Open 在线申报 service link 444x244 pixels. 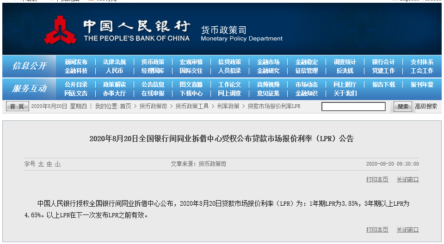153,93
